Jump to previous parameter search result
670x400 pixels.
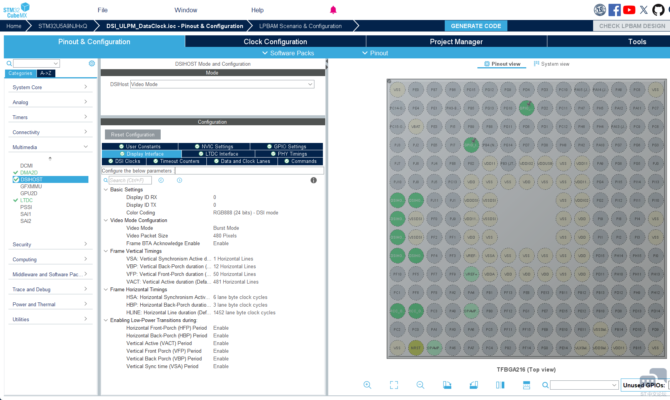161,180
